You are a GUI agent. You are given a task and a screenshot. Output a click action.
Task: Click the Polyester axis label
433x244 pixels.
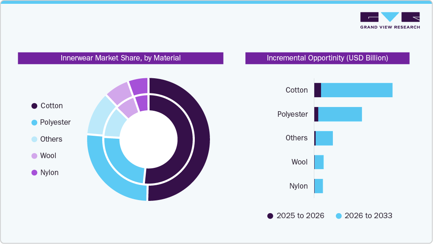tap(292, 114)
